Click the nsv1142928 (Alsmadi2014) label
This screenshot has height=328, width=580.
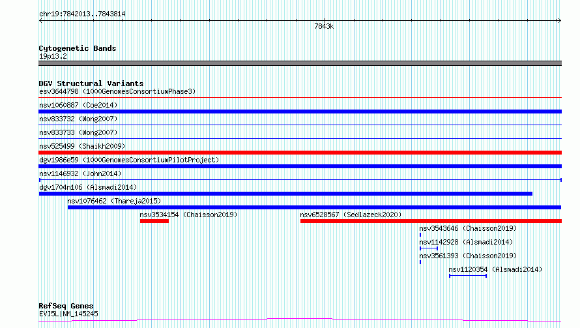coord(466,242)
